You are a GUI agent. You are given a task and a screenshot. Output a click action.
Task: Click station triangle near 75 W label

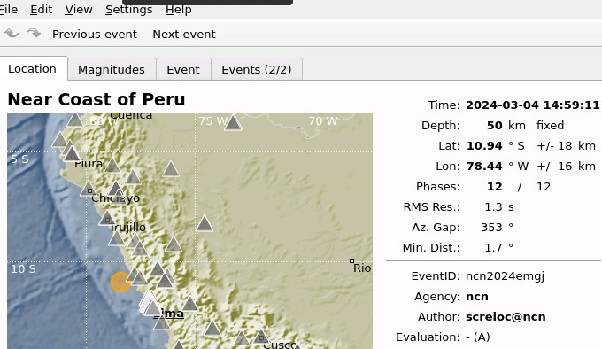click(233, 123)
